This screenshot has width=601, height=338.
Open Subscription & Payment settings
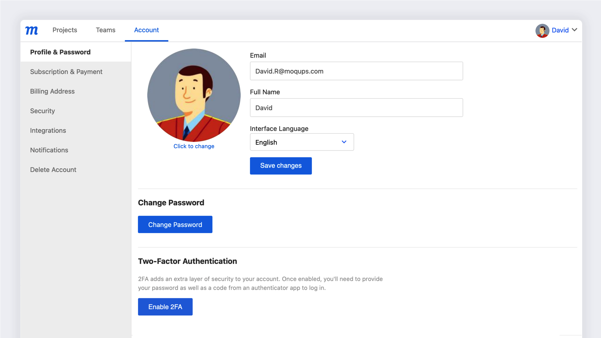[x=66, y=72]
